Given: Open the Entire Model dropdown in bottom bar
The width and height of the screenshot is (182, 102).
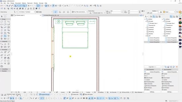Looking at the screenshot, I should pyautogui.click(x=76, y=92).
